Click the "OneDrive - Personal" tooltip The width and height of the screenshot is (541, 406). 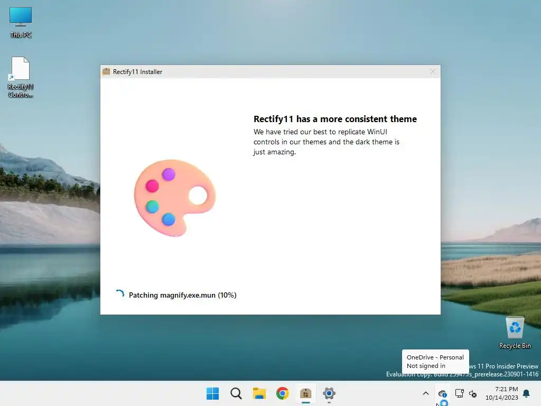pos(435,362)
